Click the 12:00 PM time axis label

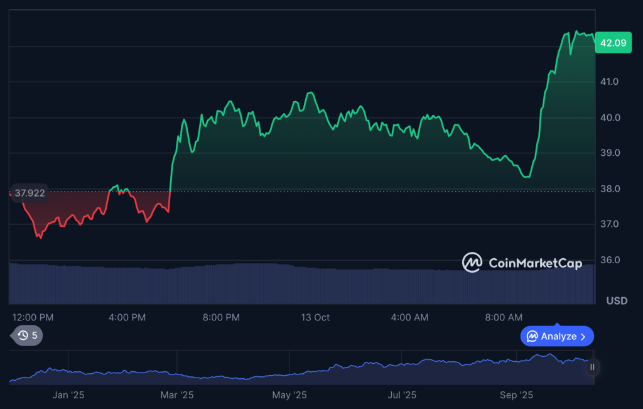tap(33, 317)
